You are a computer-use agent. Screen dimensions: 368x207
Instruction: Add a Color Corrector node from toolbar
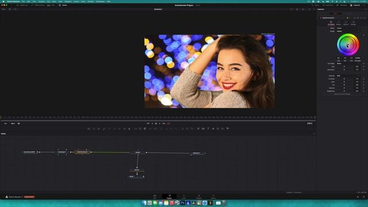(x=109, y=129)
